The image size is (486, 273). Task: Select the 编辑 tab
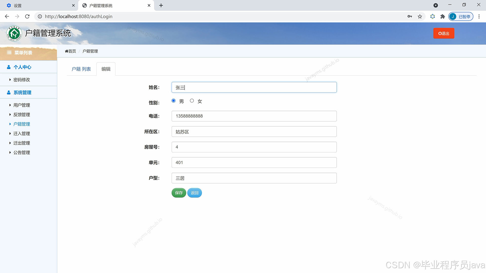coord(106,69)
